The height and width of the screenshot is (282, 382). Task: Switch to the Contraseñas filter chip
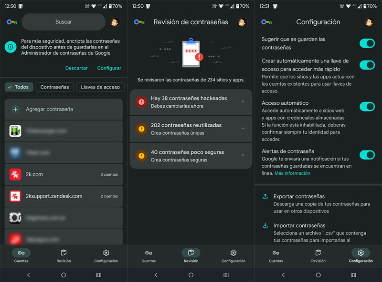[55, 87]
